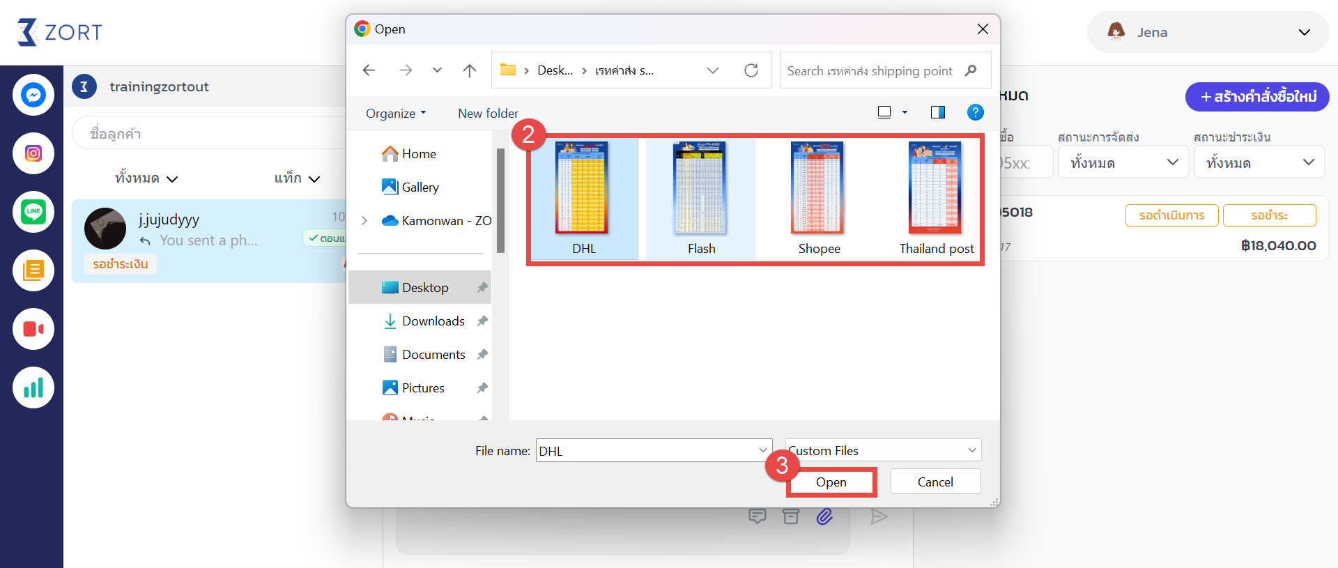
Task: Toggle the preview pane icon
Action: (938, 112)
